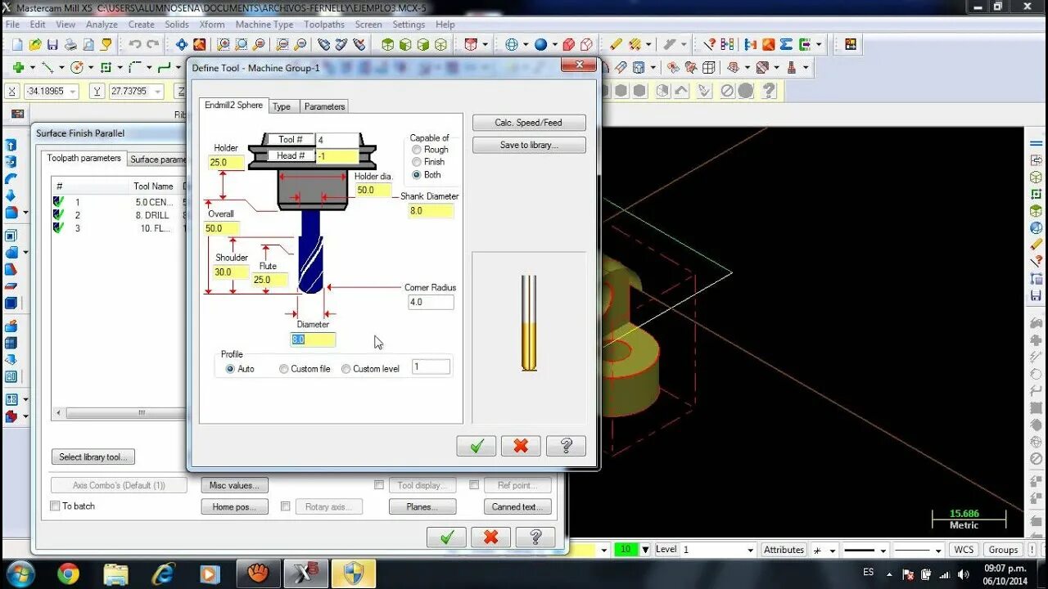Select the Both capability radio button
The width and height of the screenshot is (1048, 589).
coord(417,174)
